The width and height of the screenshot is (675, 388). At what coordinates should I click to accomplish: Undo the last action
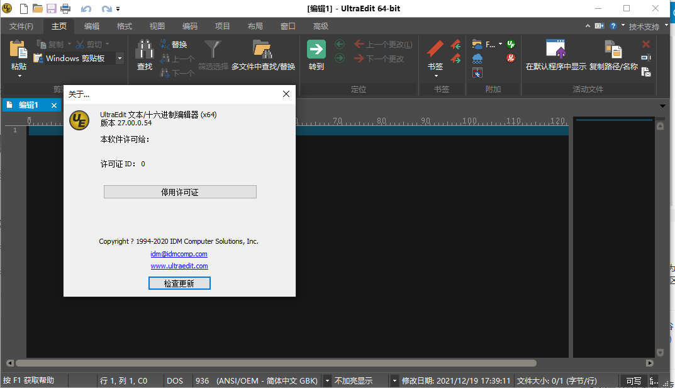(86, 9)
